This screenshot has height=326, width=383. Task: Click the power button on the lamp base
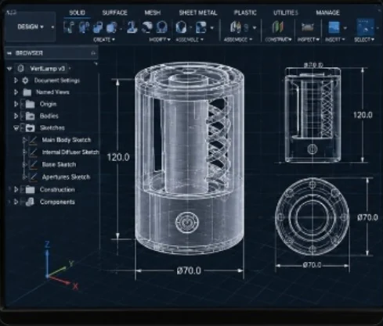click(186, 222)
